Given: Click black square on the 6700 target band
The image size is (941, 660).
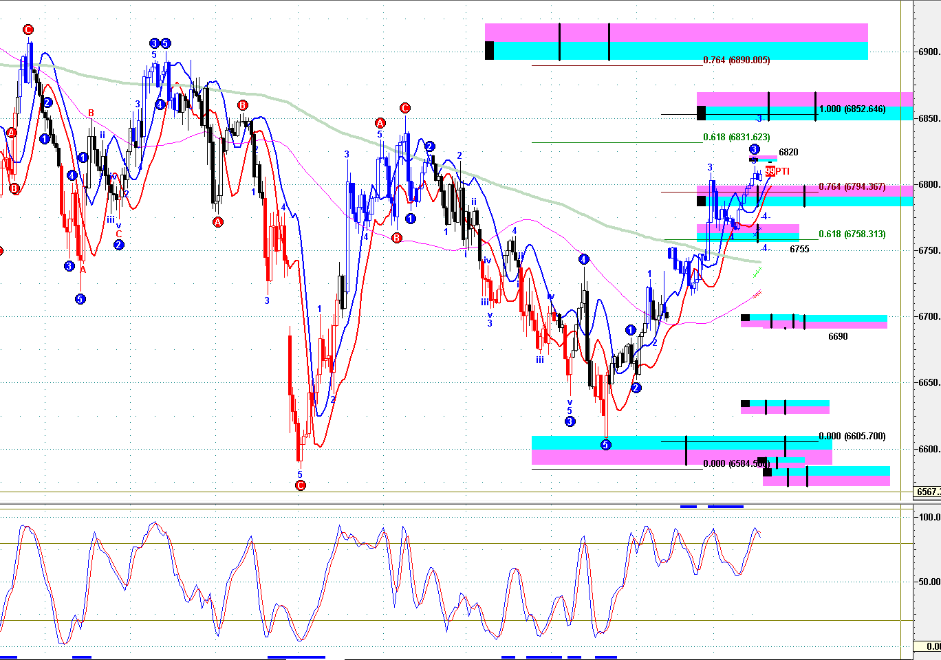Looking at the screenshot, I should click(745, 318).
